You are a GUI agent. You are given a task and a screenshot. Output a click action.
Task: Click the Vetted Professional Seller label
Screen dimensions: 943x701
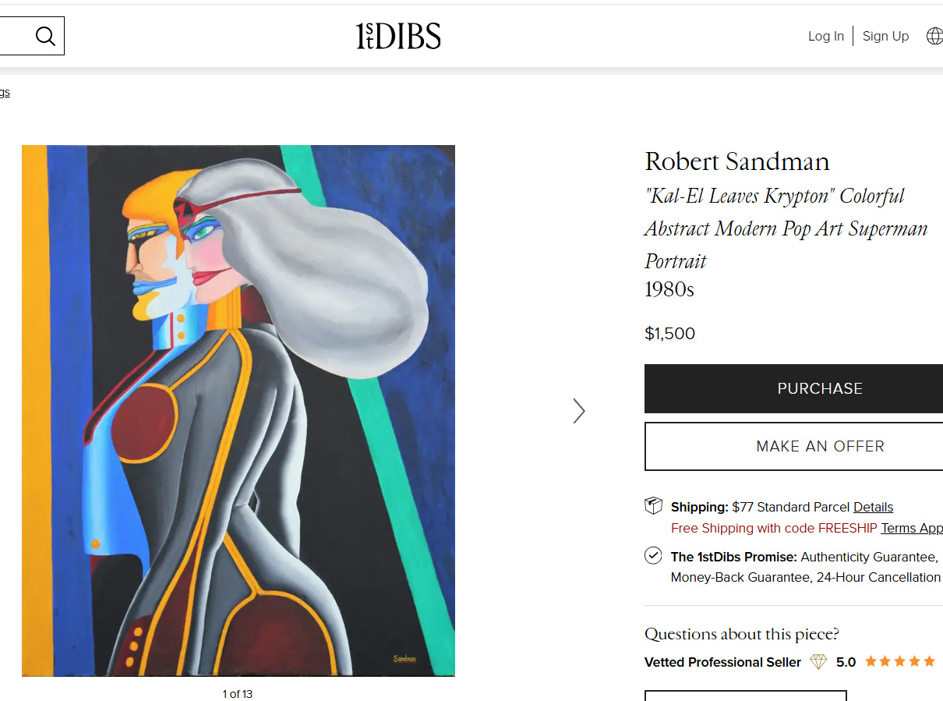tap(722, 662)
